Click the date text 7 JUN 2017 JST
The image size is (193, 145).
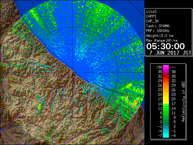(170, 53)
